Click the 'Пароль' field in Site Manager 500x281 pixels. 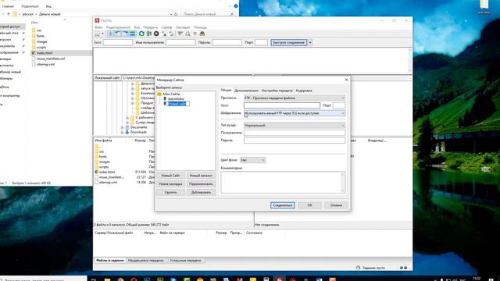(x=295, y=140)
